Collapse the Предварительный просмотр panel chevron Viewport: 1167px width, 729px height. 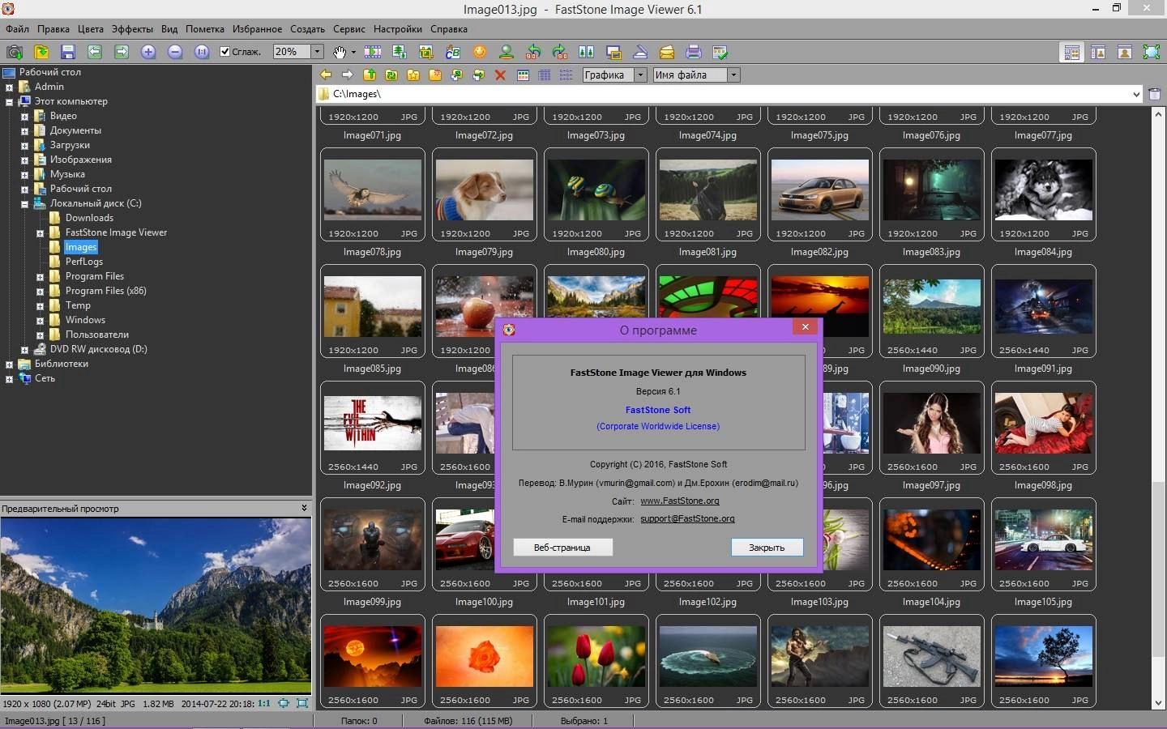click(x=304, y=508)
